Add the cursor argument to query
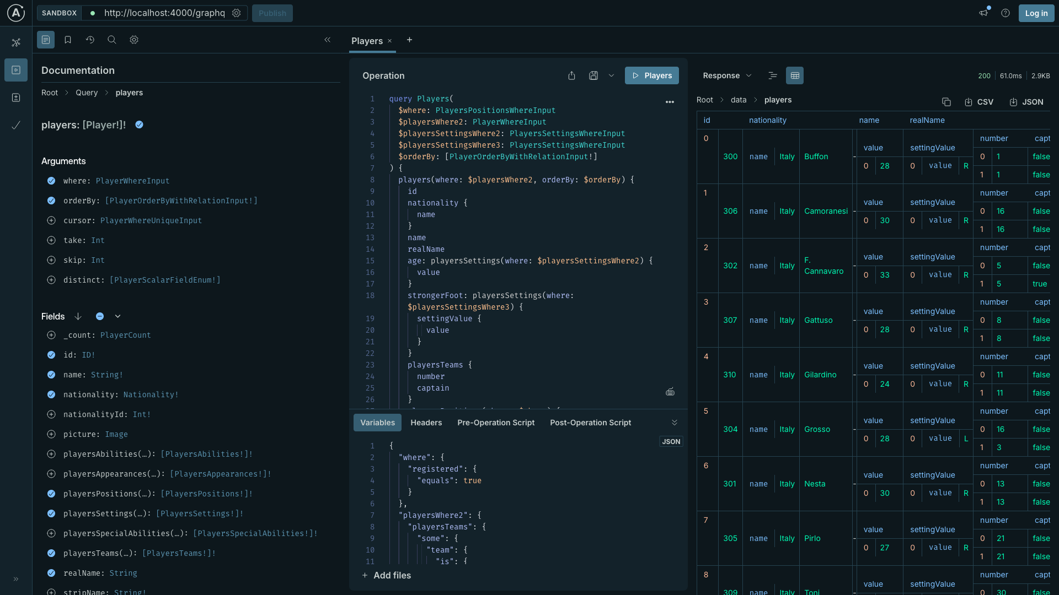Viewport: 1059px width, 595px height. coord(51,220)
